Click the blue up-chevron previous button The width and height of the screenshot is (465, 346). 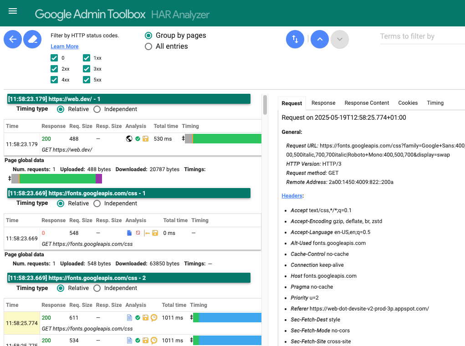click(x=320, y=39)
